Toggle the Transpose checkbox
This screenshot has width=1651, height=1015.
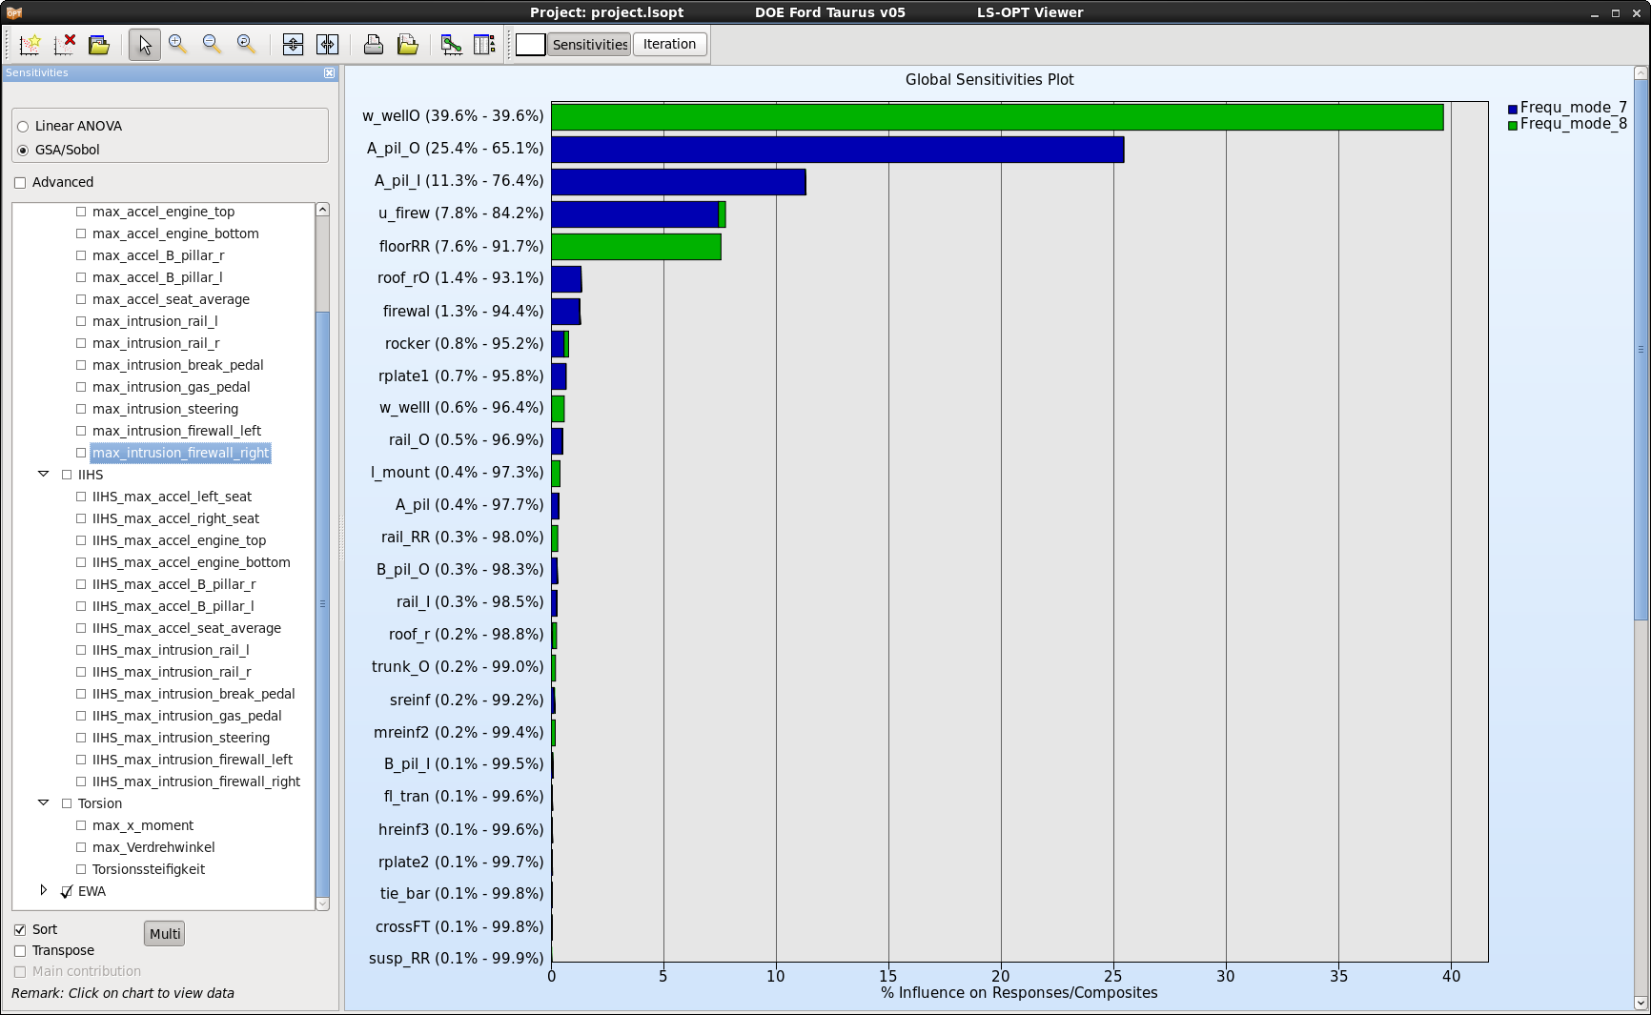tap(20, 950)
